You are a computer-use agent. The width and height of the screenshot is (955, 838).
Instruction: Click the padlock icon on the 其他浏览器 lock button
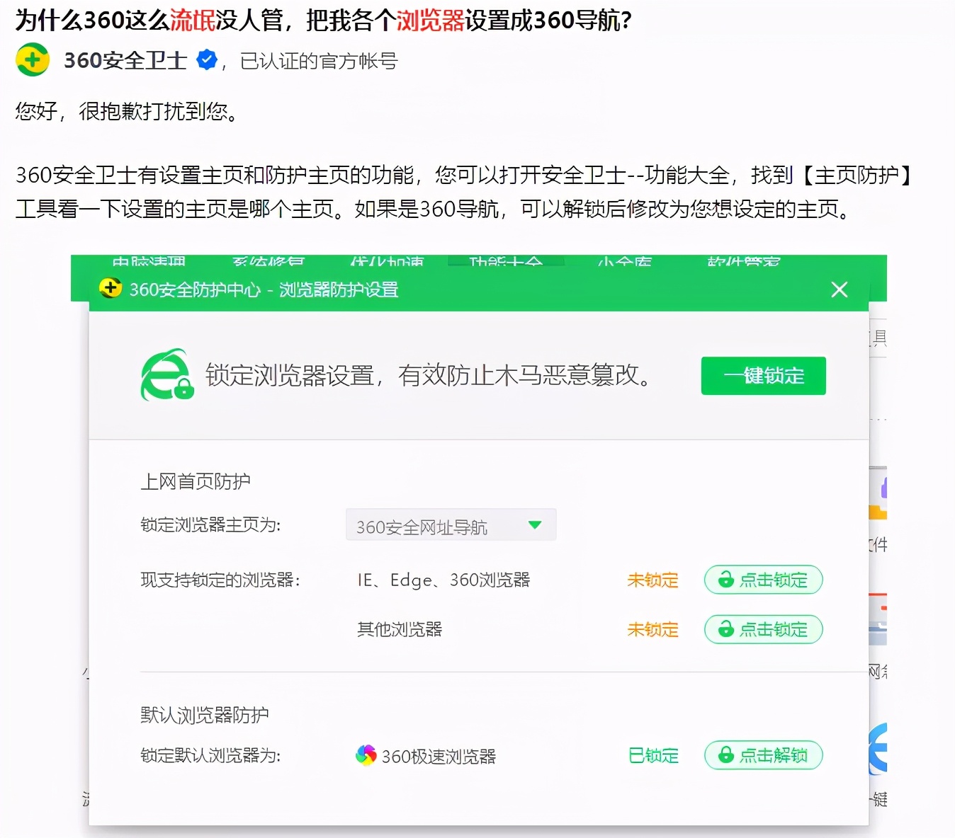[725, 629]
